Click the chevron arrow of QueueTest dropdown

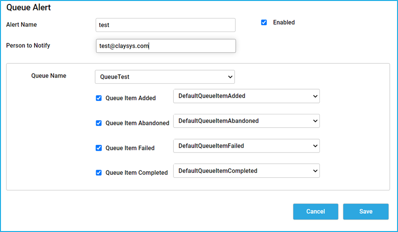coord(230,77)
